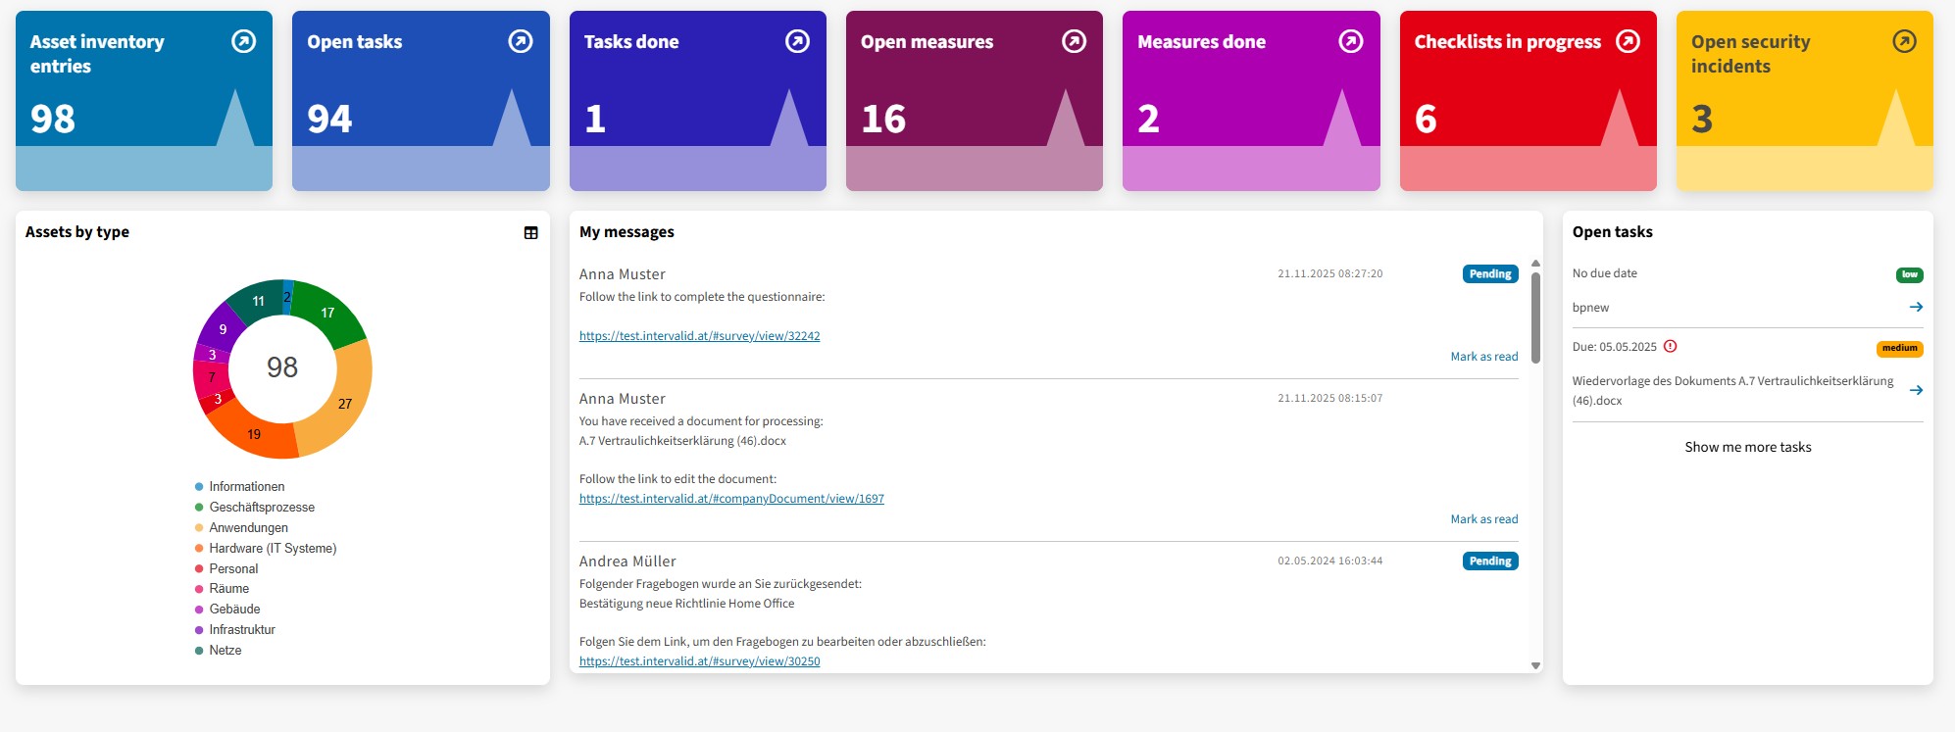Toggle the Netze legend entry

[x=218, y=651]
